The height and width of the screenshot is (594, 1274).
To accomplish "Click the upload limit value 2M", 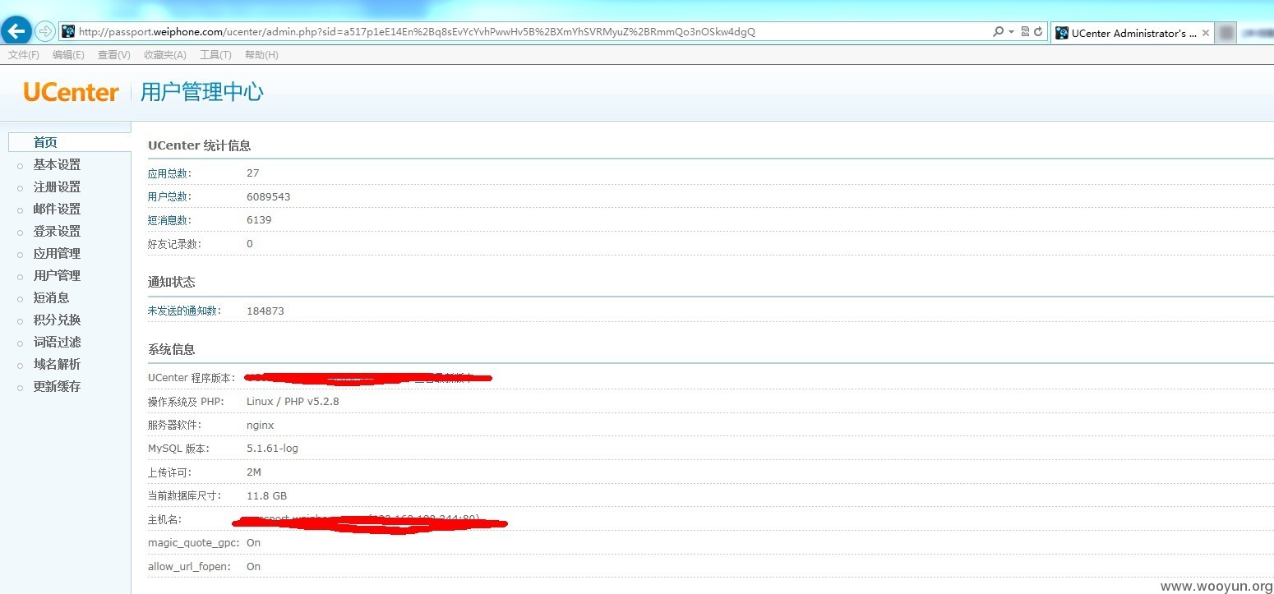I will click(x=254, y=472).
